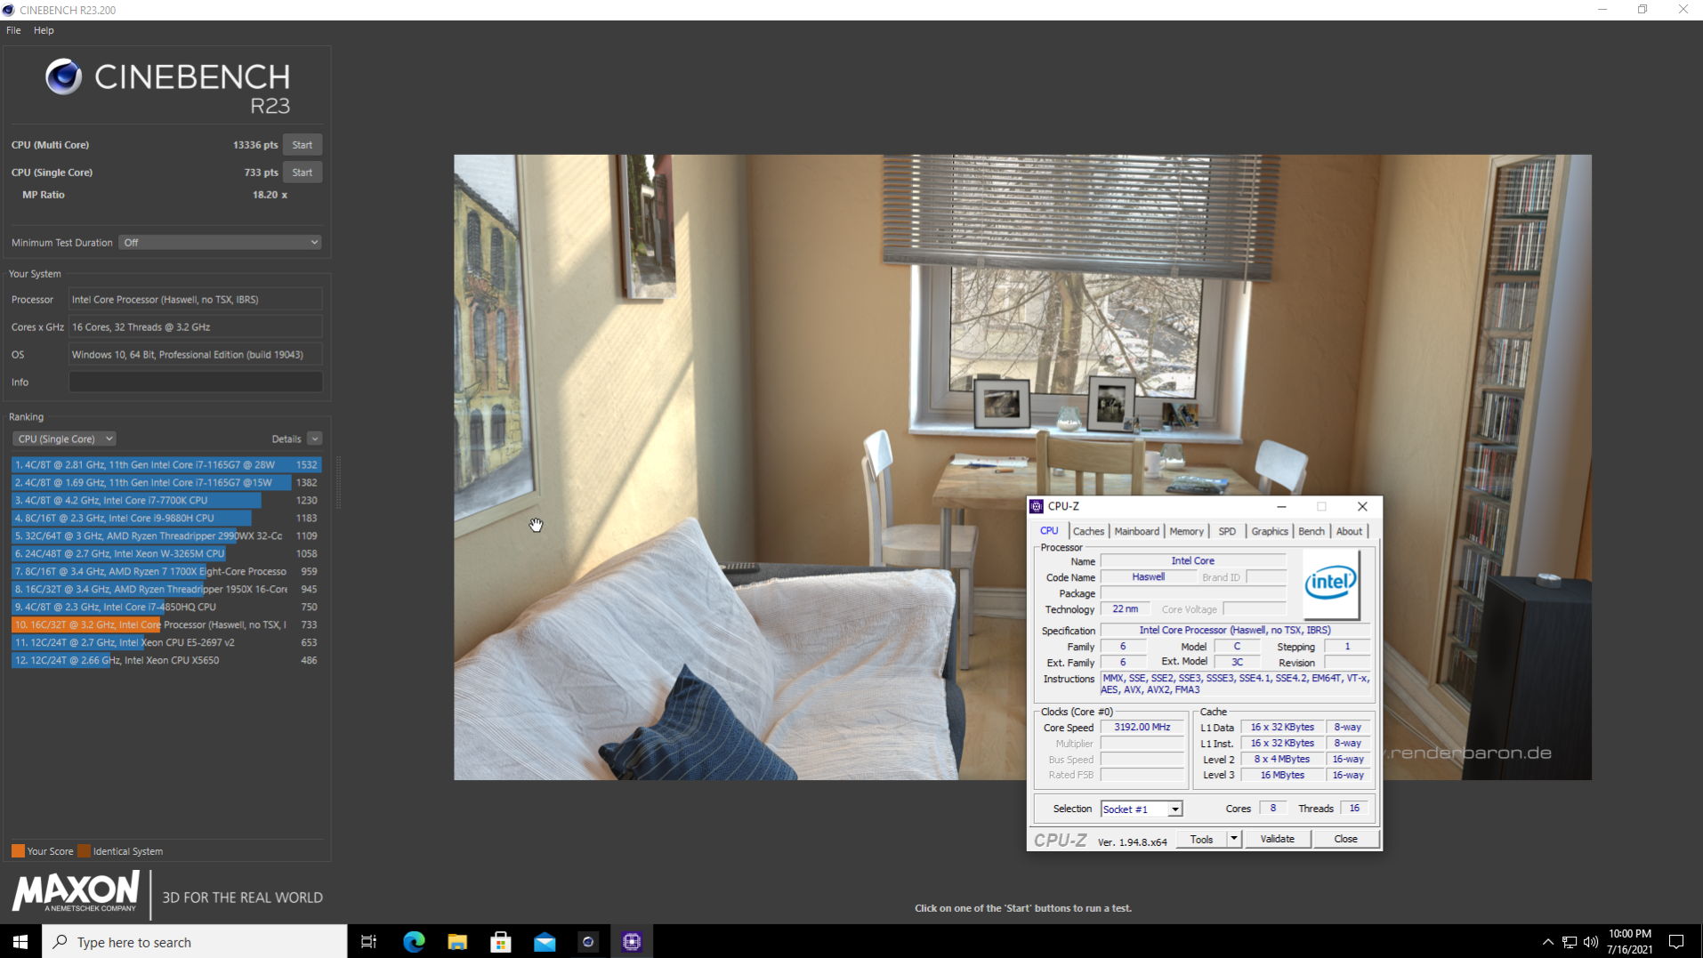This screenshot has height=958, width=1703.
Task: Click the Info input field
Action: click(196, 382)
